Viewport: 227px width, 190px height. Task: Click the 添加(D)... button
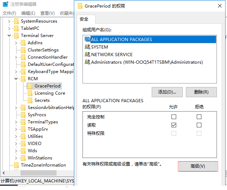(x=167, y=92)
